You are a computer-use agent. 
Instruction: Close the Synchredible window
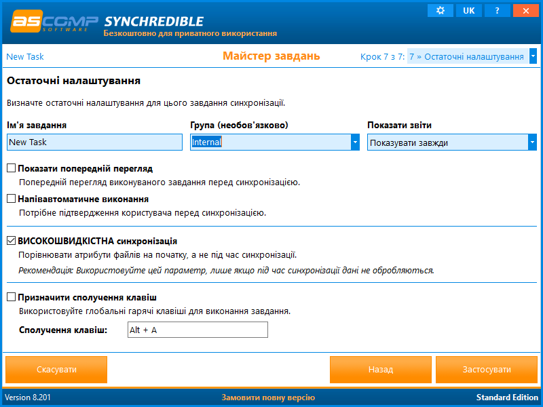point(525,10)
